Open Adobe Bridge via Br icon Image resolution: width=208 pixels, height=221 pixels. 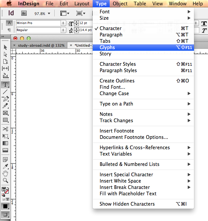(x=24, y=13)
